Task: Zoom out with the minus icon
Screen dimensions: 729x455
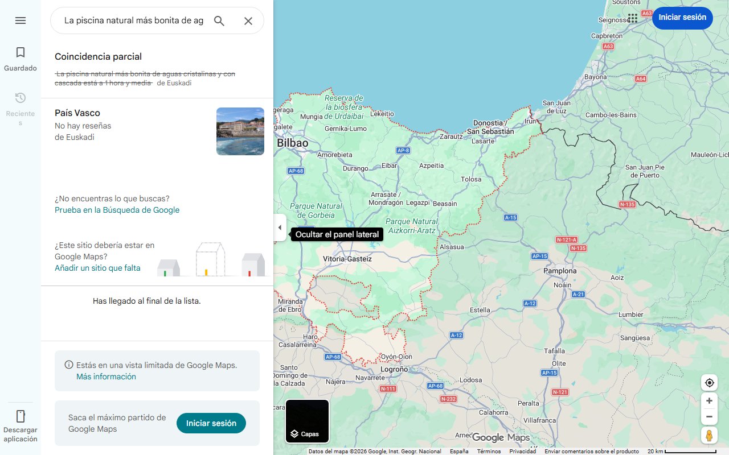Action: click(x=709, y=416)
